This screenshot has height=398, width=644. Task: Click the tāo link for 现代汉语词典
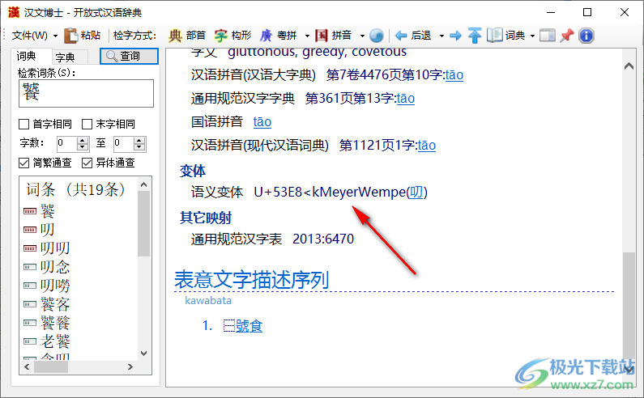[x=427, y=146]
